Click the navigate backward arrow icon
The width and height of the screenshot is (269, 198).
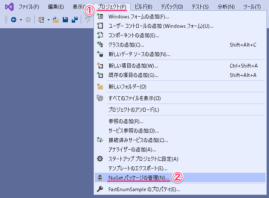(14, 20)
